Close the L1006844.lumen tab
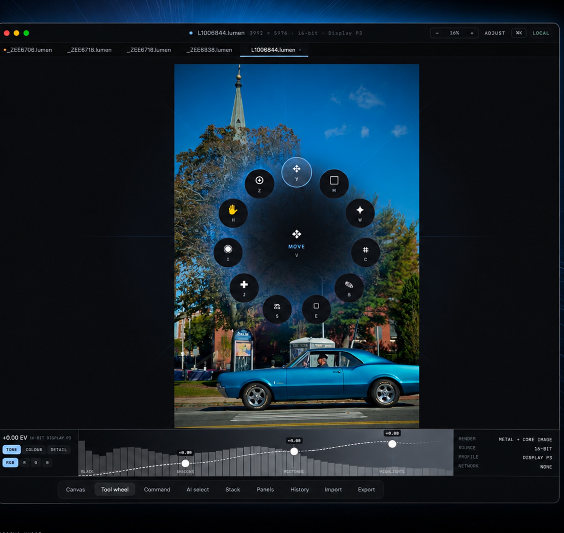 (300, 50)
